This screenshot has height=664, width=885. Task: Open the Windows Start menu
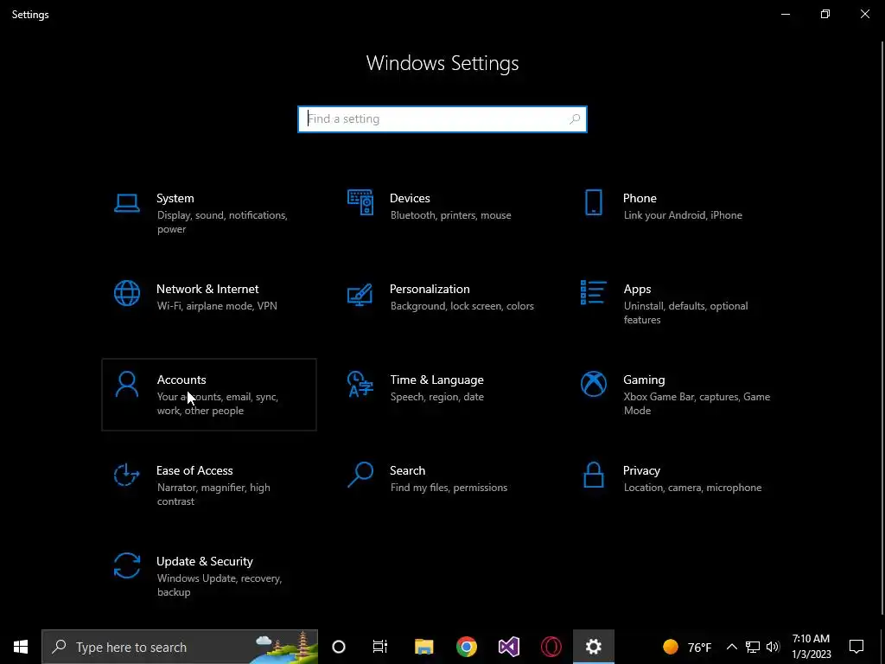(x=21, y=647)
